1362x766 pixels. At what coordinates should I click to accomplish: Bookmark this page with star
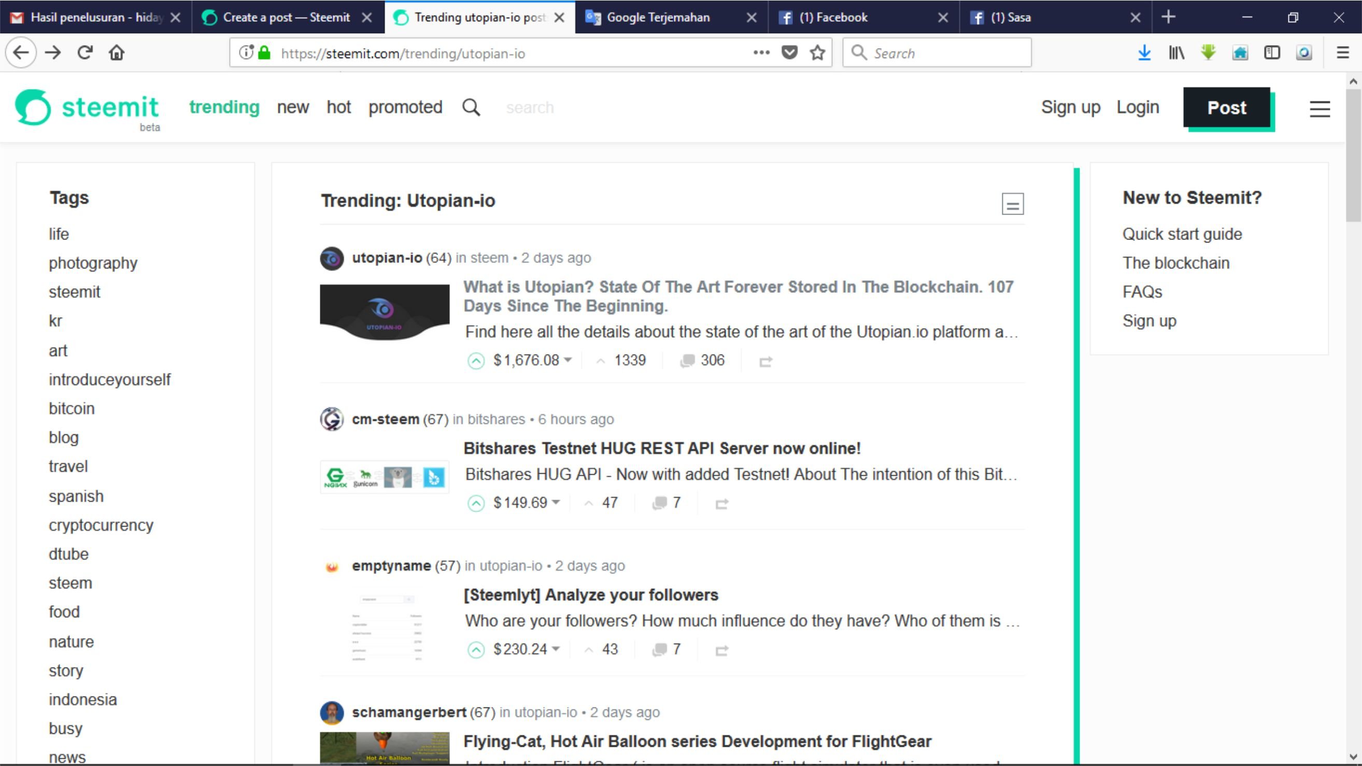pyautogui.click(x=817, y=52)
